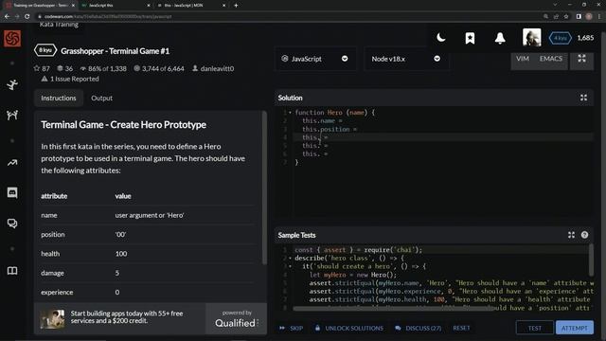Expand the Sample Tests panel

571,235
